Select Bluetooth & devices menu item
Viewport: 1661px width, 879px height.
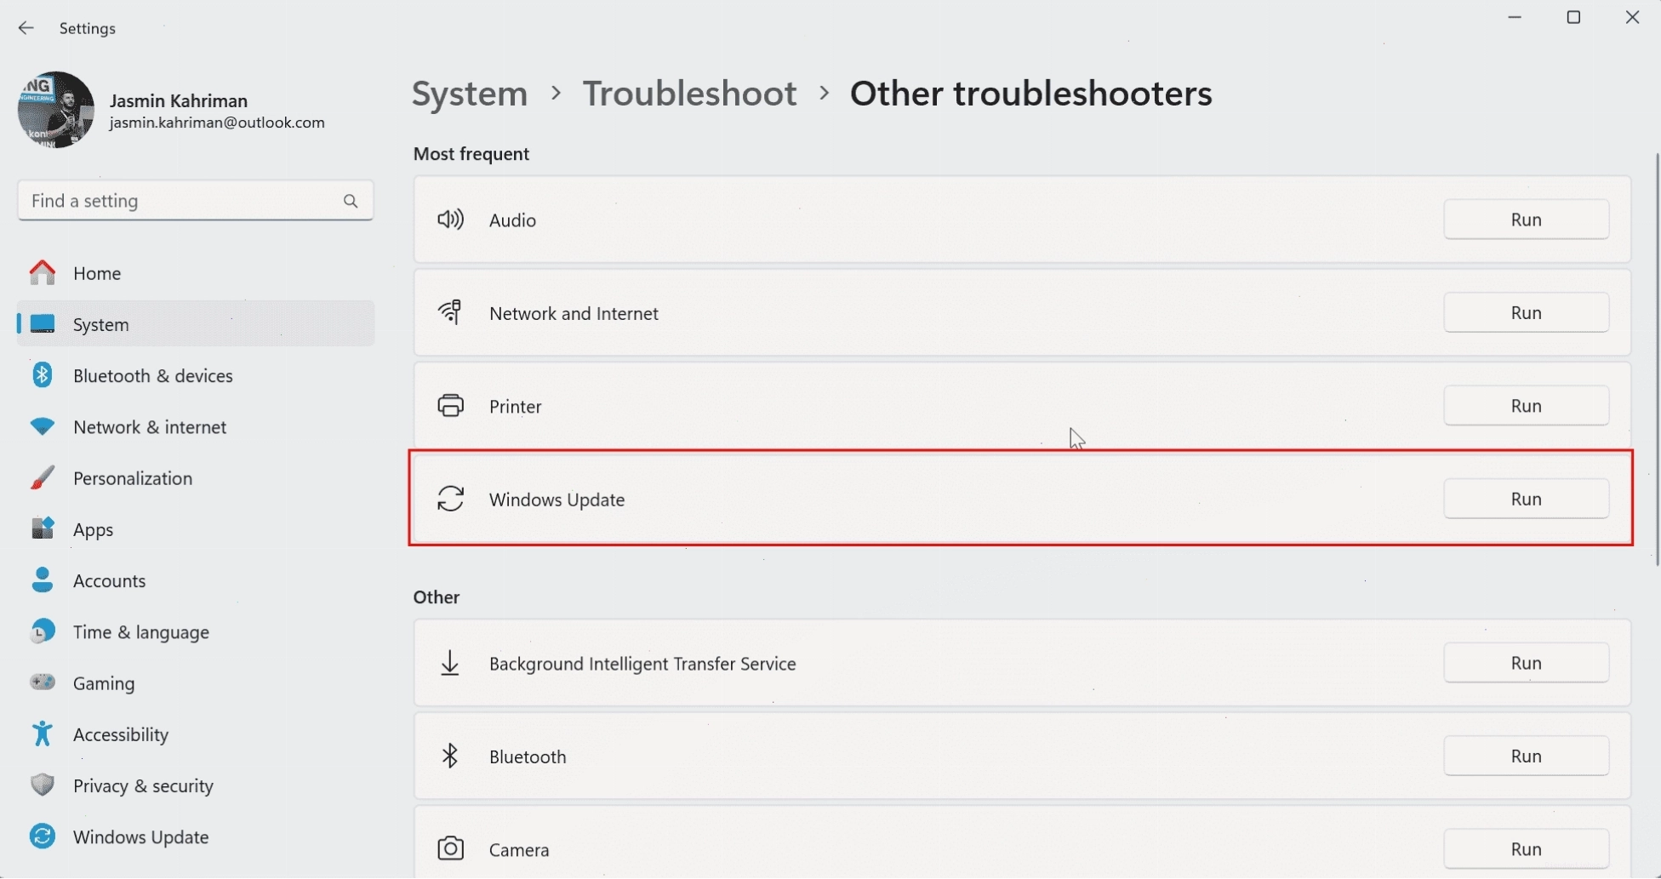196,375
